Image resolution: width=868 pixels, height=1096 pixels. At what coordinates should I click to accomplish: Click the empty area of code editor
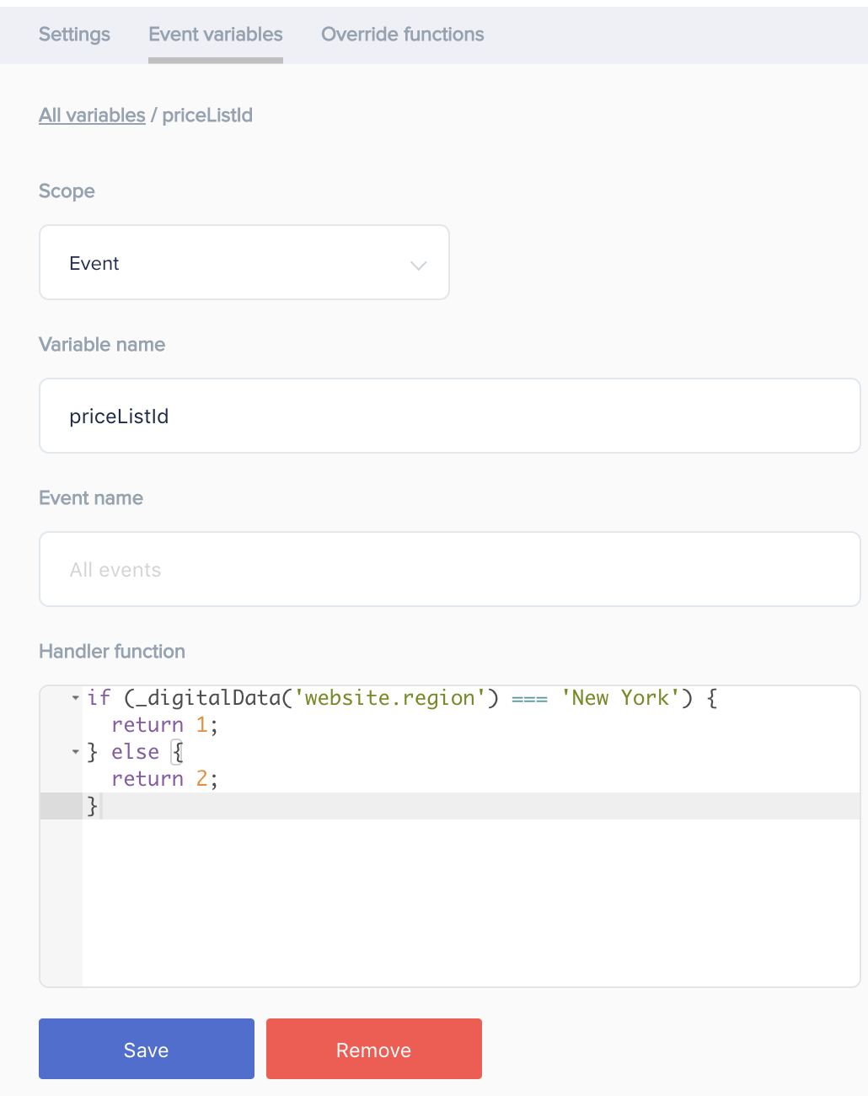tap(470, 902)
